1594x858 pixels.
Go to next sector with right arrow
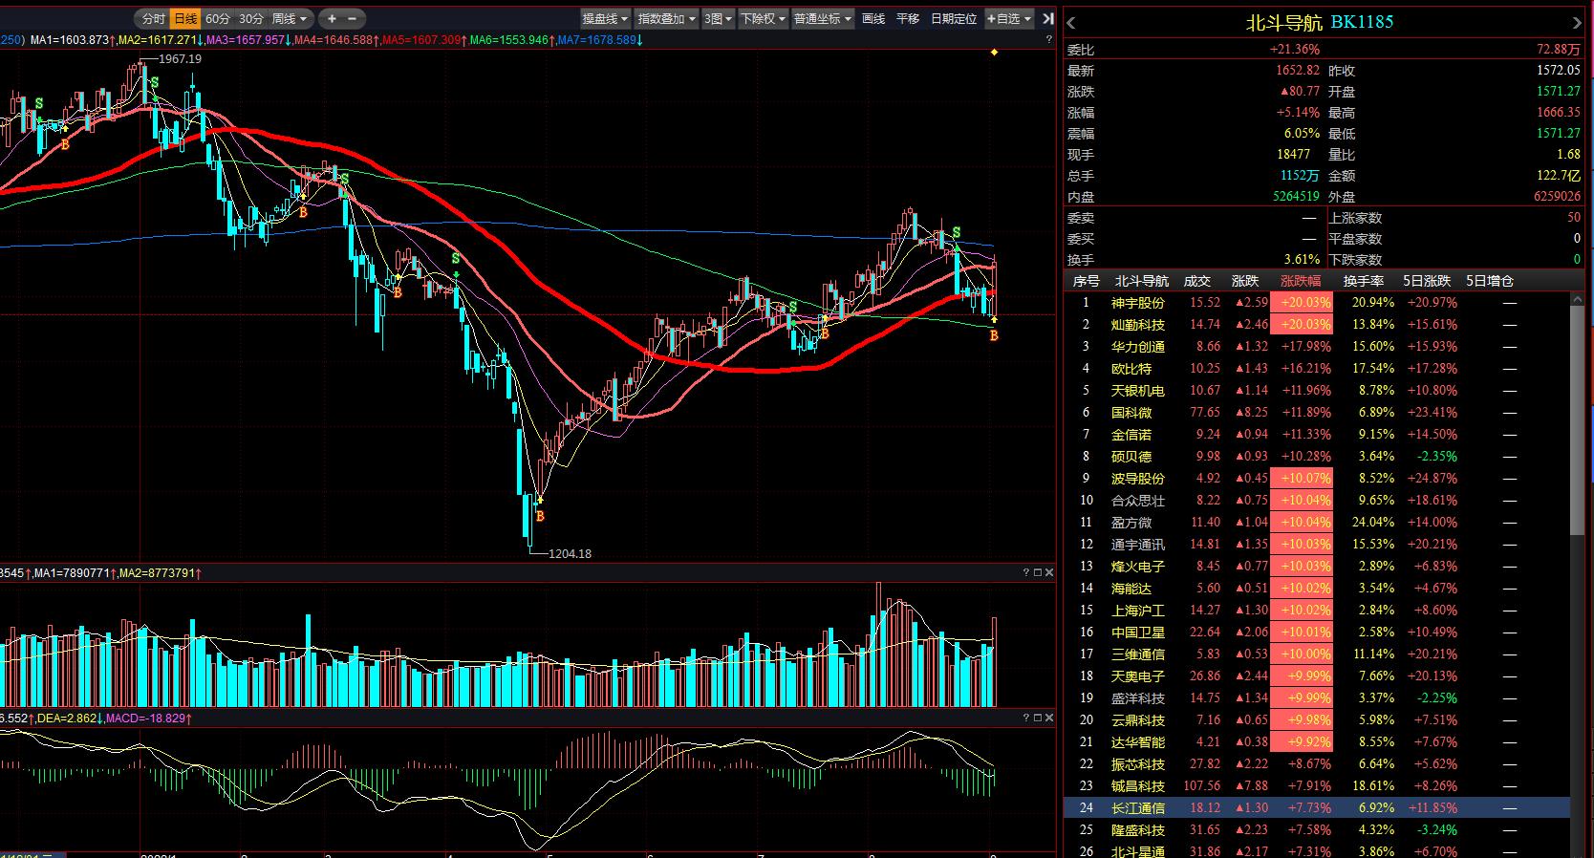coord(1577,23)
